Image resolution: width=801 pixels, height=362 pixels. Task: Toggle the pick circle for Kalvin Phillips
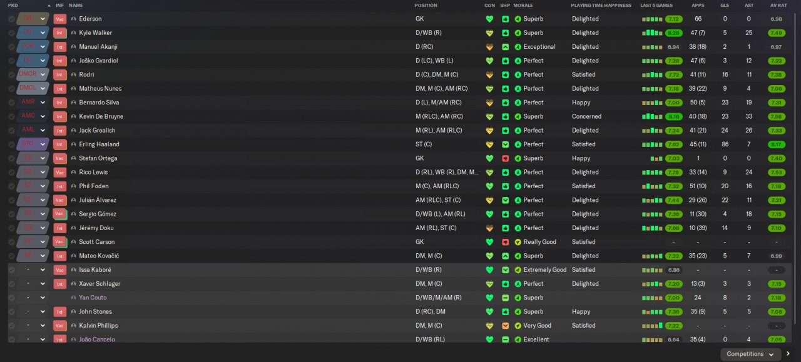(x=11, y=326)
